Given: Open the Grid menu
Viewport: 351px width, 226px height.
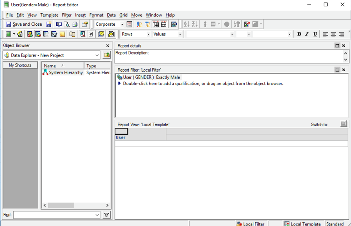Looking at the screenshot, I should (123, 15).
